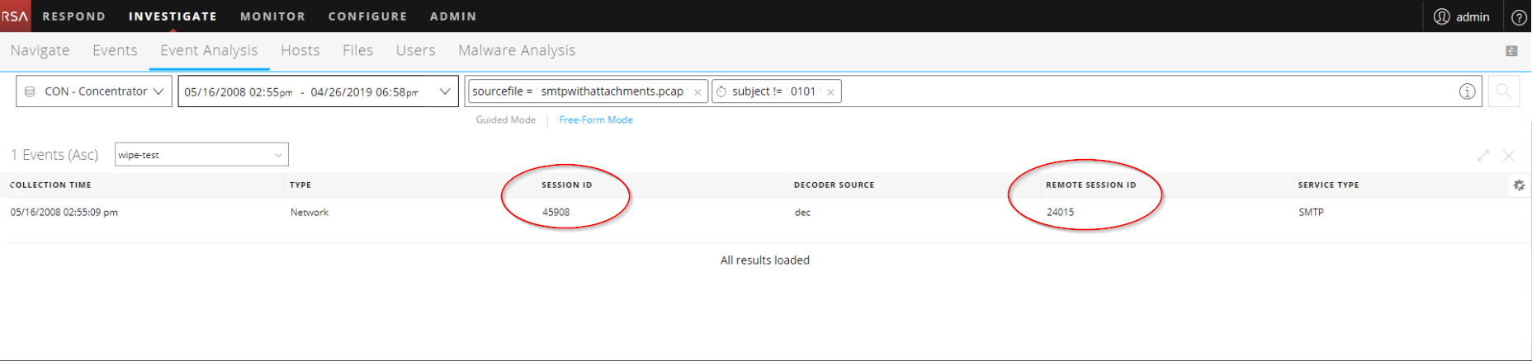Click the SESSION ID column header

pyautogui.click(x=566, y=185)
